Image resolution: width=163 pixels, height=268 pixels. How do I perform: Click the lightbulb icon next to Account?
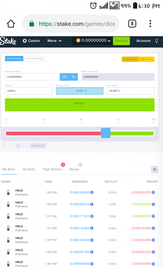157,41
